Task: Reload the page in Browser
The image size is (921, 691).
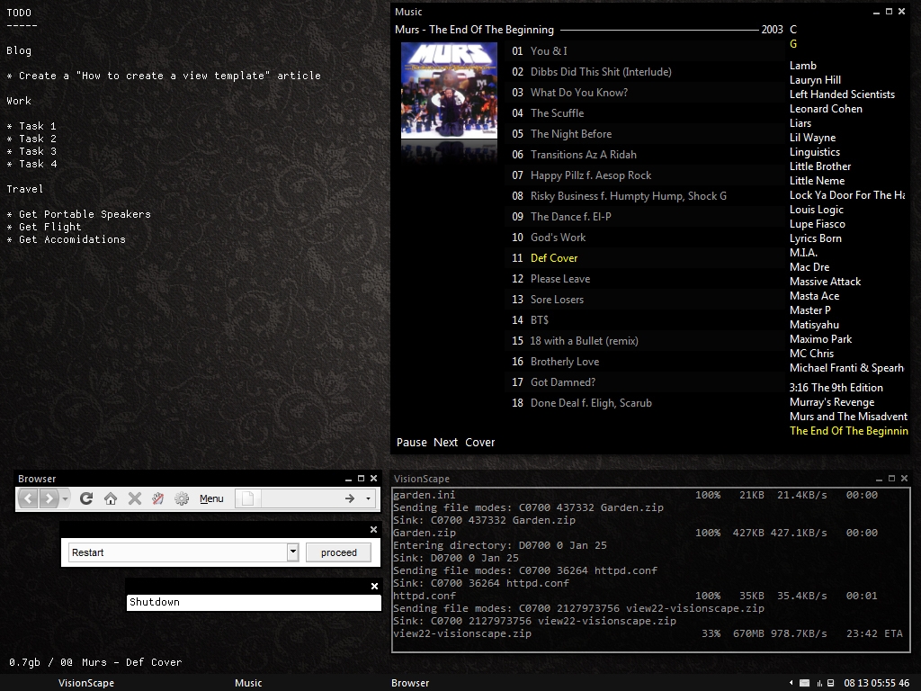Action: click(x=86, y=498)
